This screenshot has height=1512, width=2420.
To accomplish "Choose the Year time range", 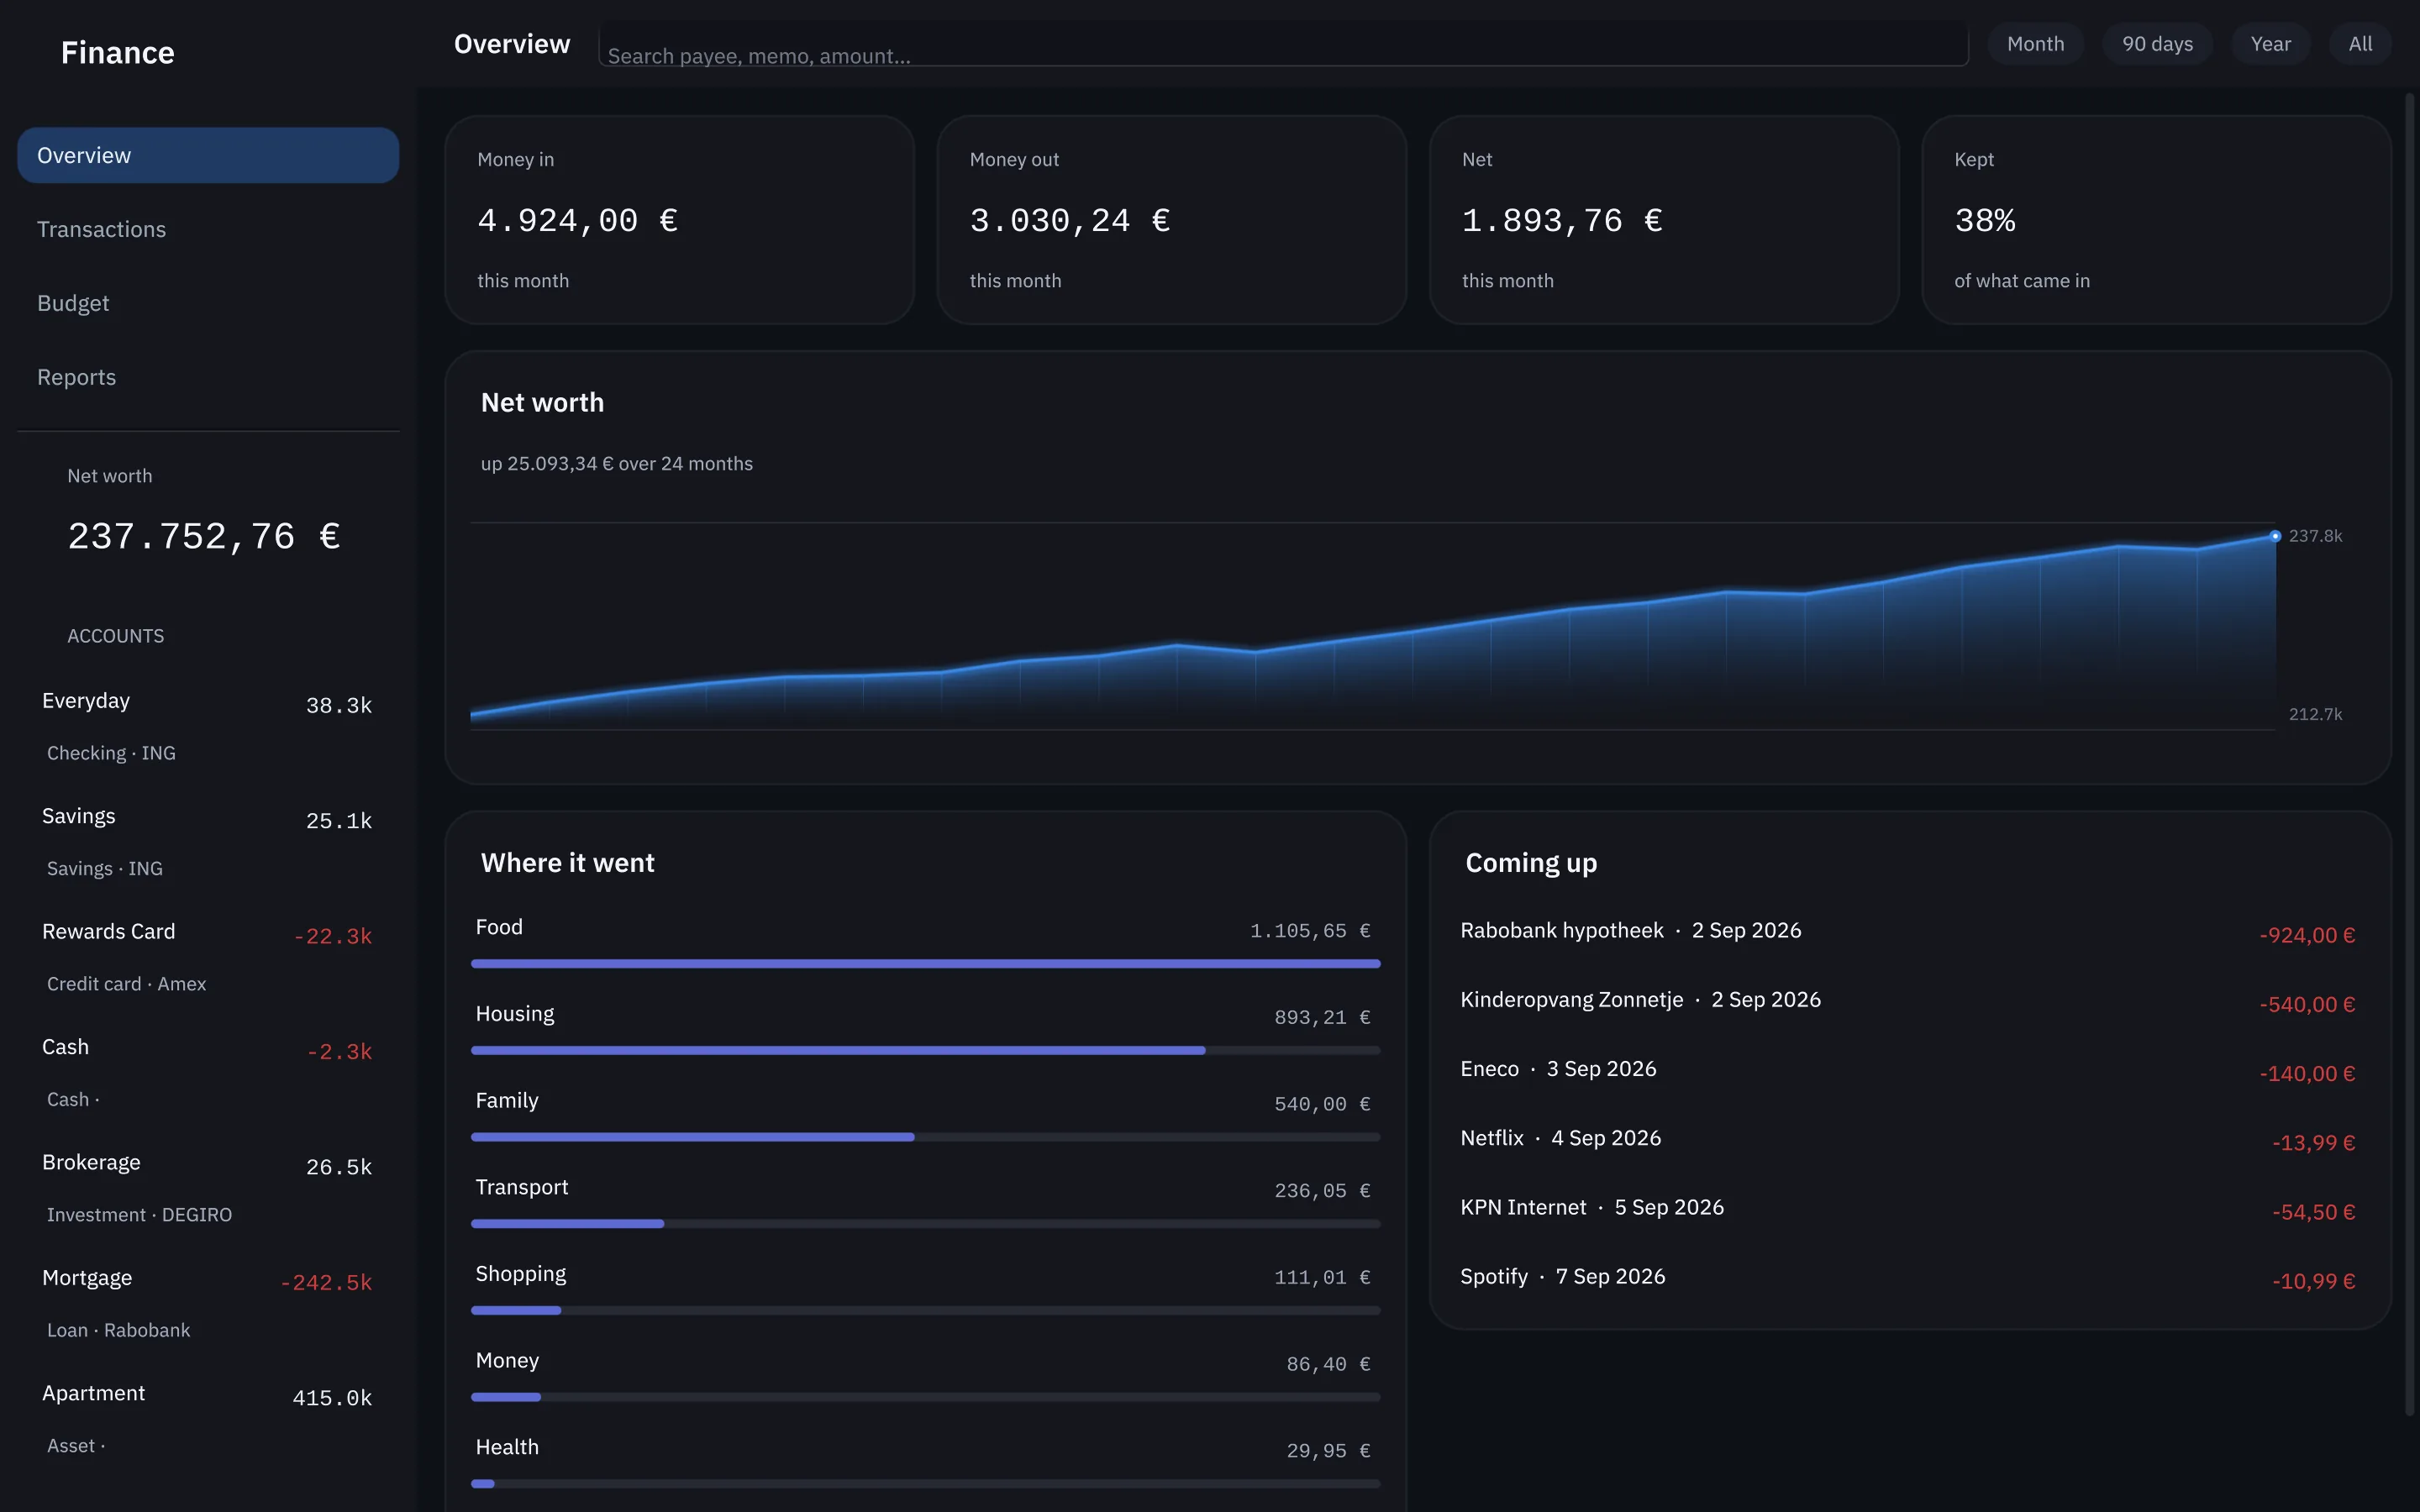I will tap(2270, 44).
